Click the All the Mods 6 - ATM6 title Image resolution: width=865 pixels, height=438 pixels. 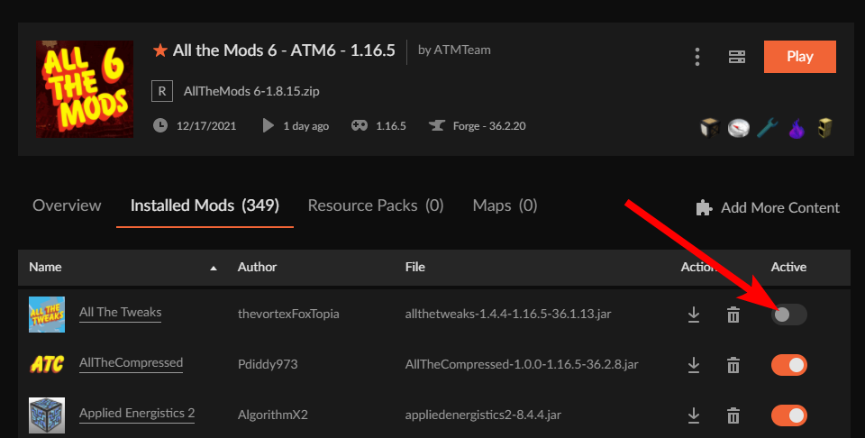tap(284, 50)
